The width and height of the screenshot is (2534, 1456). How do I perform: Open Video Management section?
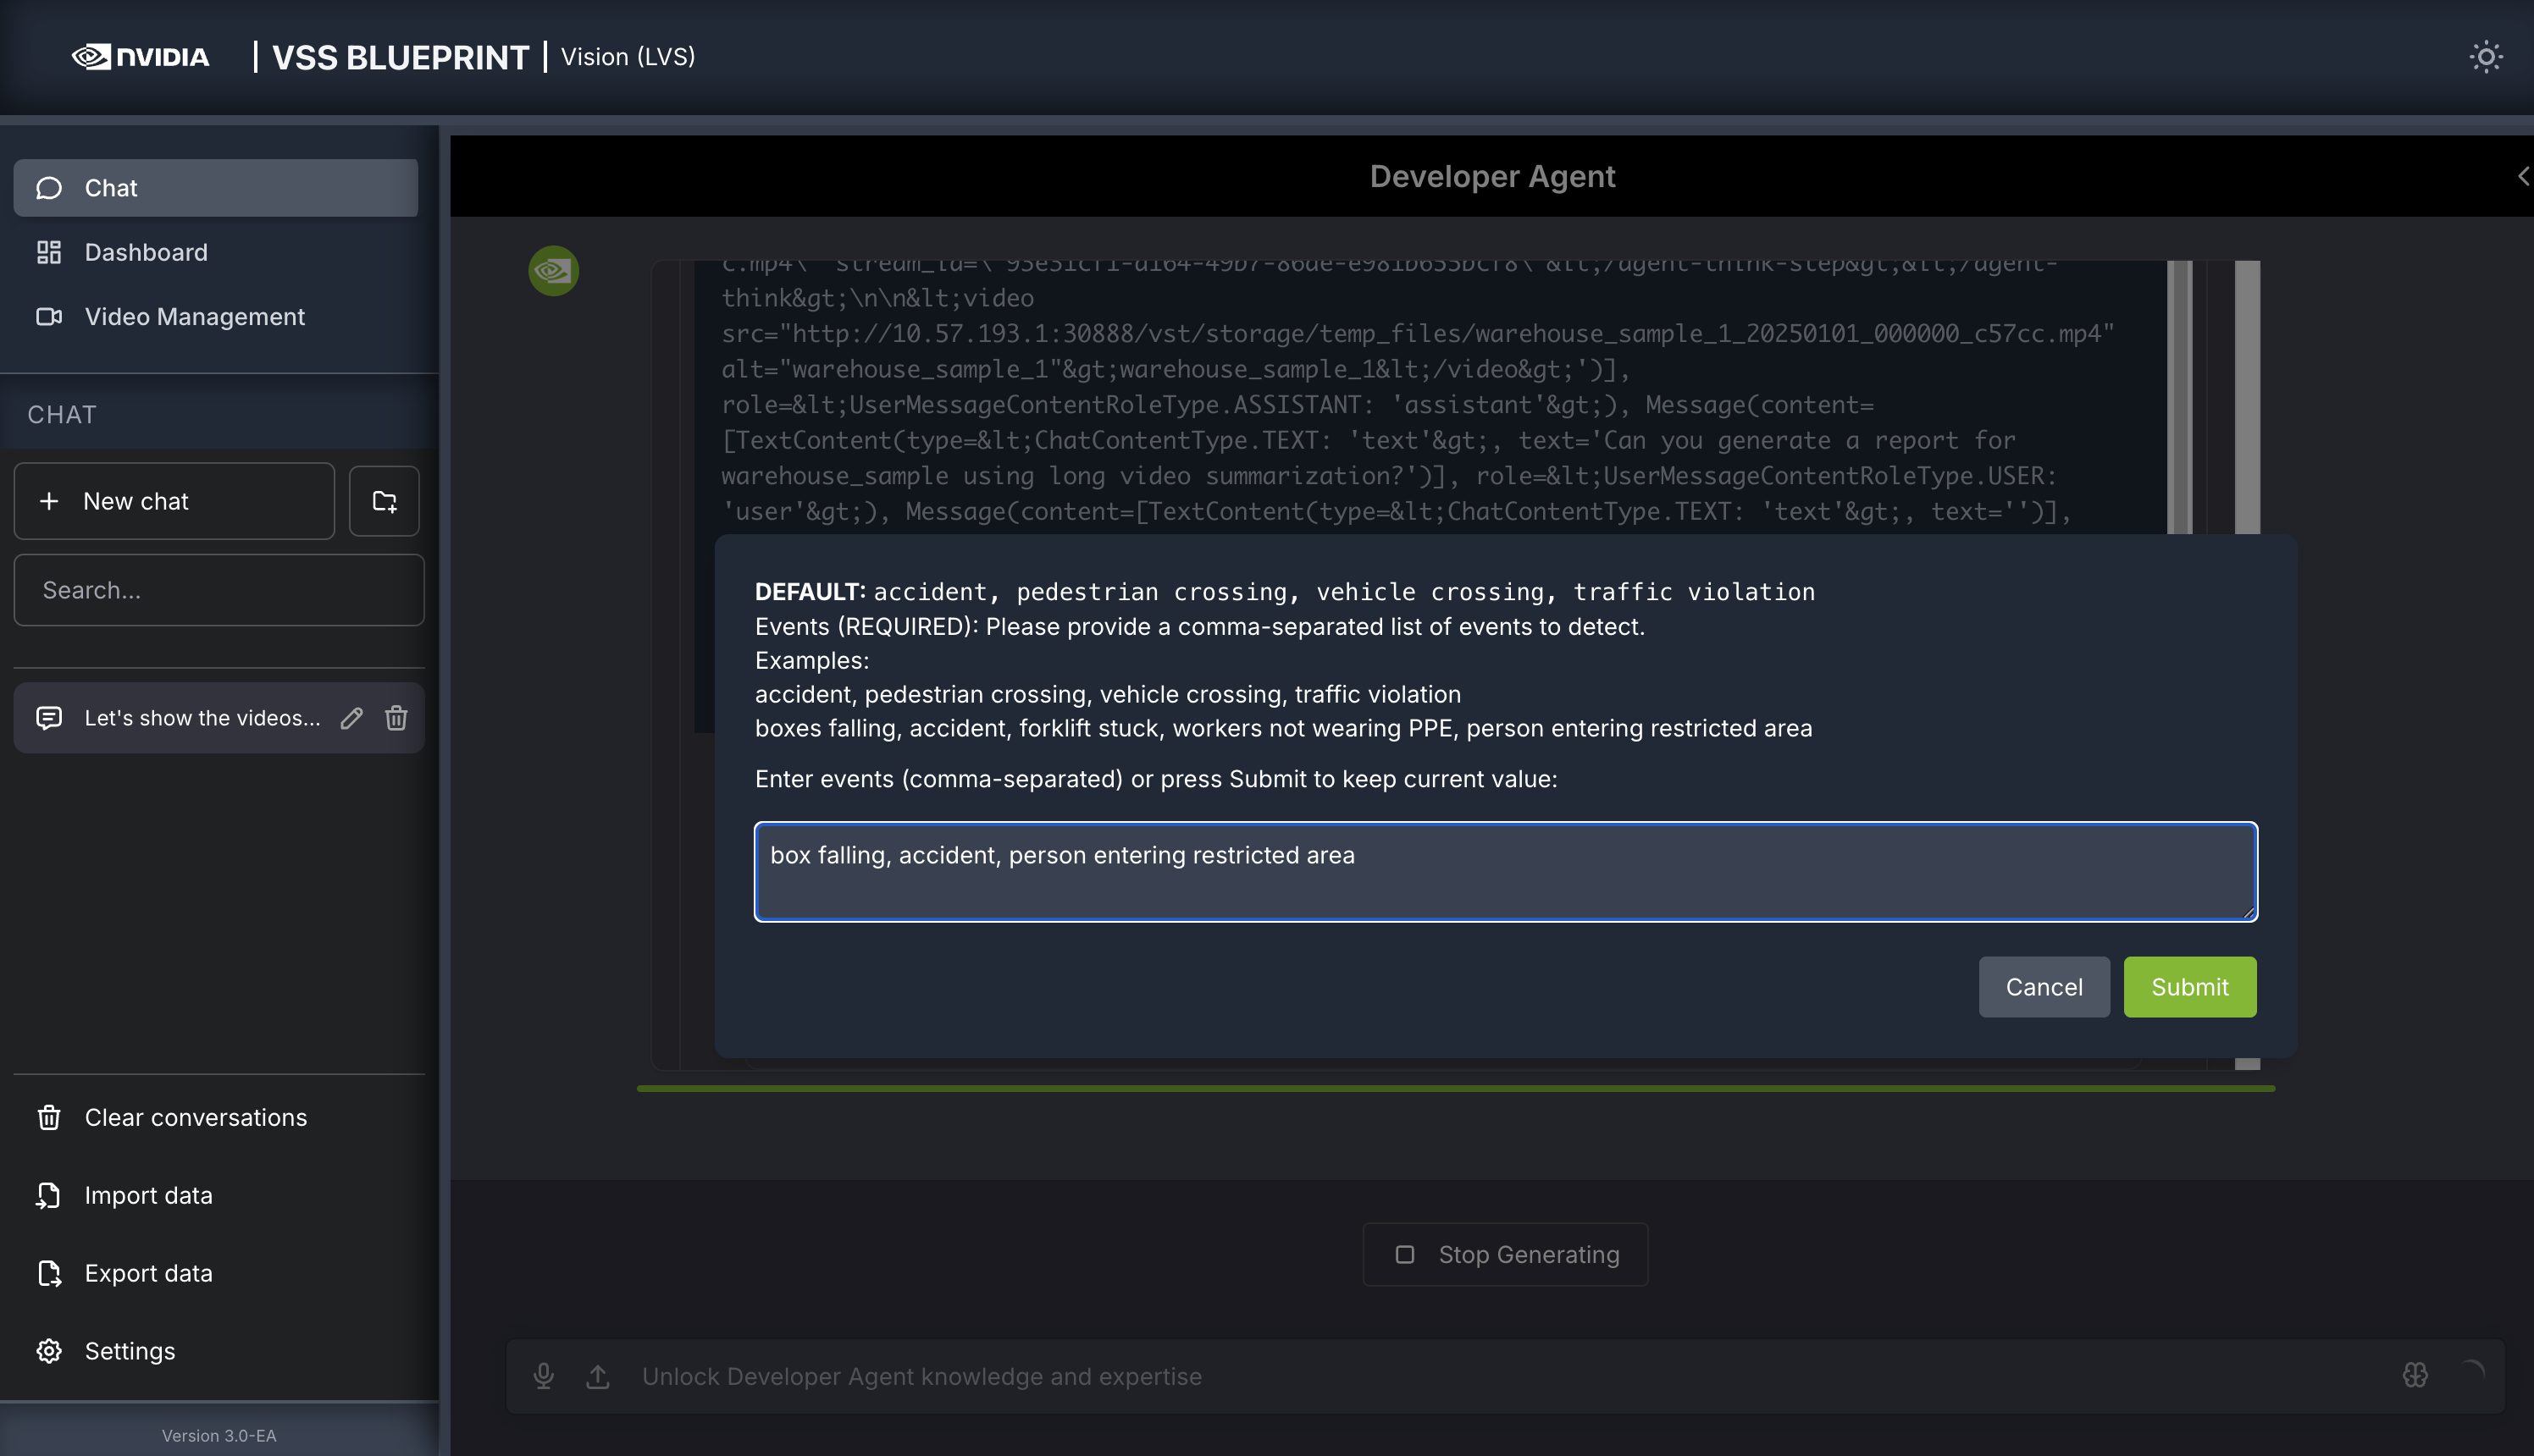coord(194,317)
